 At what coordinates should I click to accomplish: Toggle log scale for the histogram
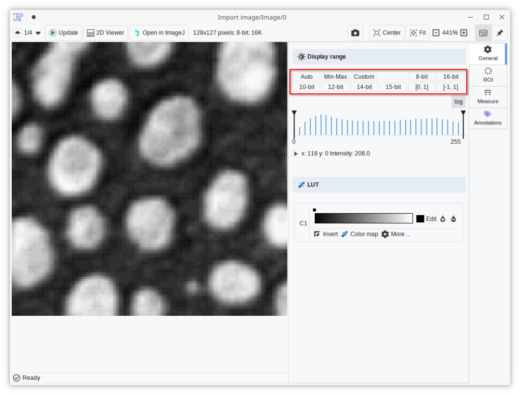pos(458,102)
